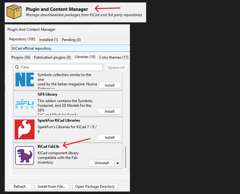Click the Refresh button
This screenshot has width=240, height=194.
pos(20,187)
